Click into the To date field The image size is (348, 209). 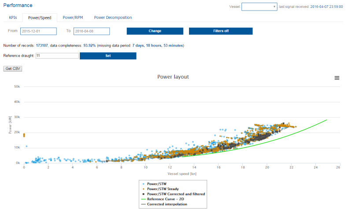click(x=91, y=31)
